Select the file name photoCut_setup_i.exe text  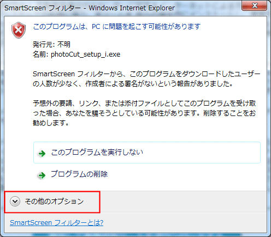click(x=85, y=54)
